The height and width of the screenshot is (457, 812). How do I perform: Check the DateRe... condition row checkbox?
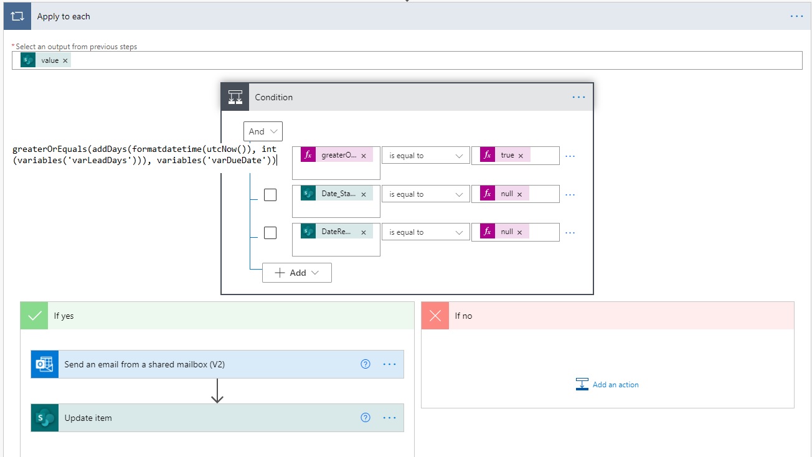[270, 233]
